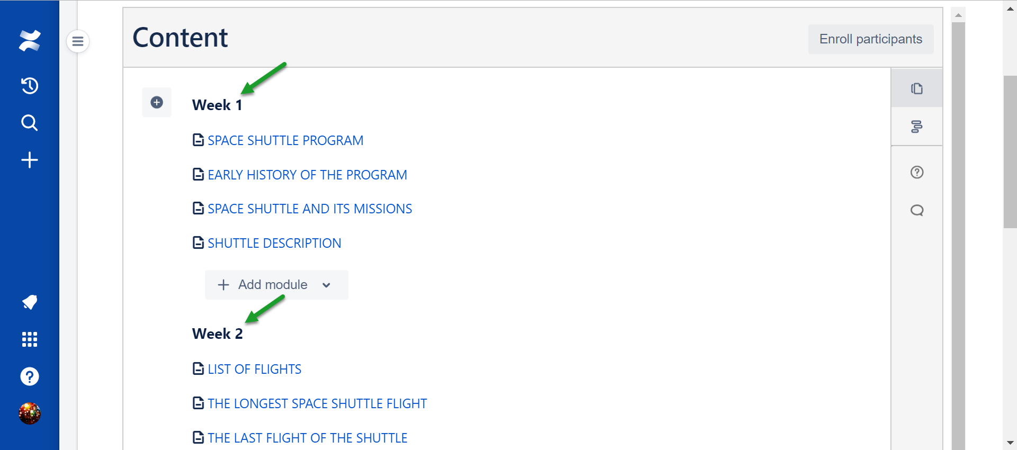The image size is (1017, 450).
Task: Open the structure panel icon
Action: 917,127
